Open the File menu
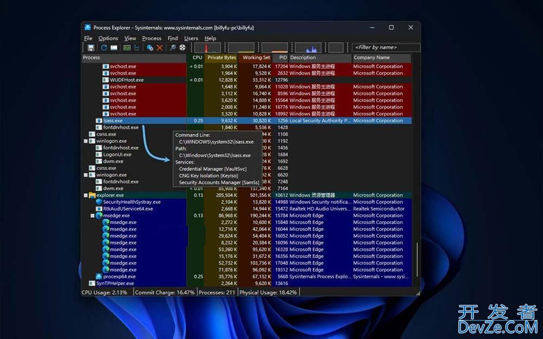This screenshot has height=339, width=543. pos(89,39)
